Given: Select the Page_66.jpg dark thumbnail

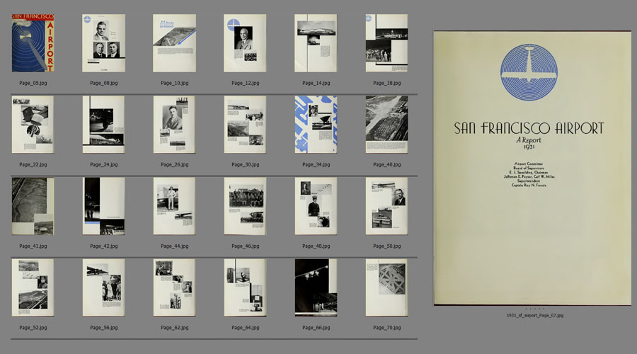Looking at the screenshot, I should click(316, 287).
